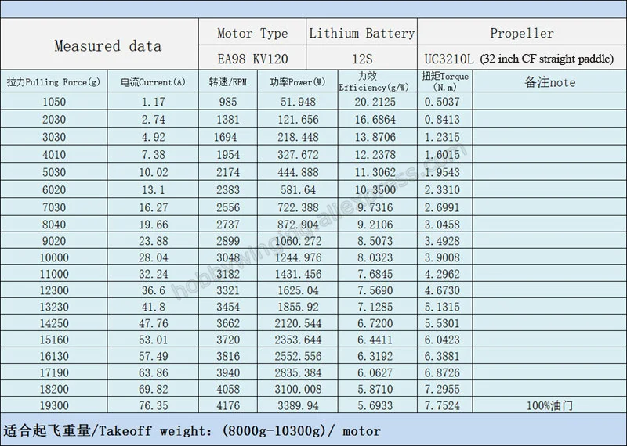This screenshot has width=627, height=446.
Task: Click pulling force value '1050'
Action: 54,102
